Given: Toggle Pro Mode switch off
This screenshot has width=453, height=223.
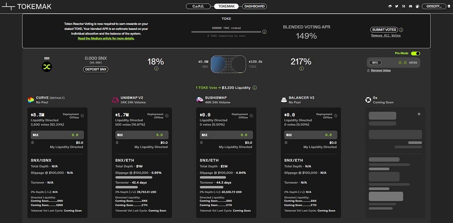Looking at the screenshot, I should (415, 54).
